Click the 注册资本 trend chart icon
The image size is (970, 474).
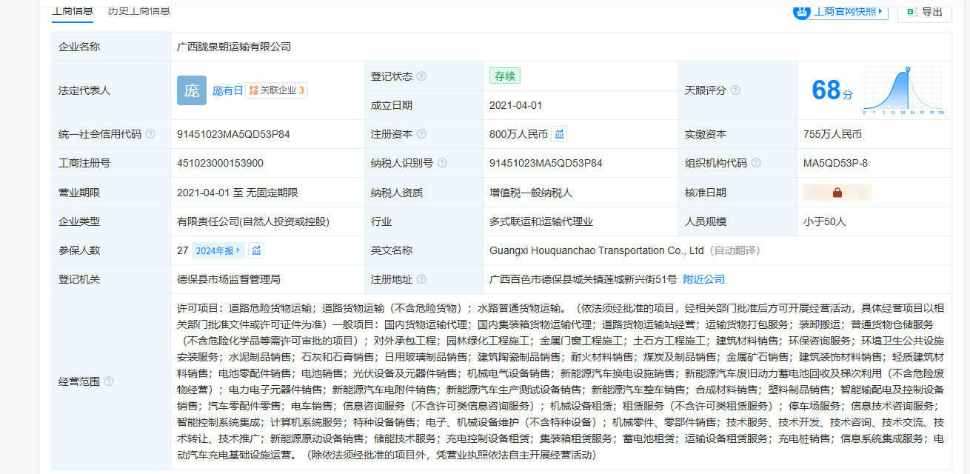coord(560,134)
